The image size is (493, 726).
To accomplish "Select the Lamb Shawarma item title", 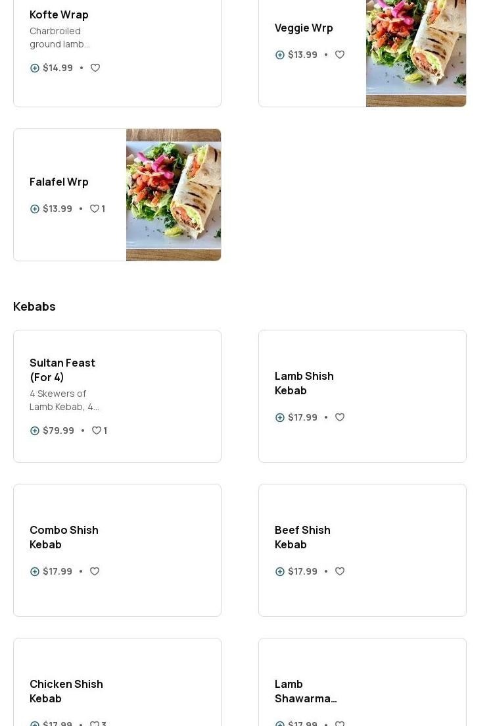I will (306, 691).
